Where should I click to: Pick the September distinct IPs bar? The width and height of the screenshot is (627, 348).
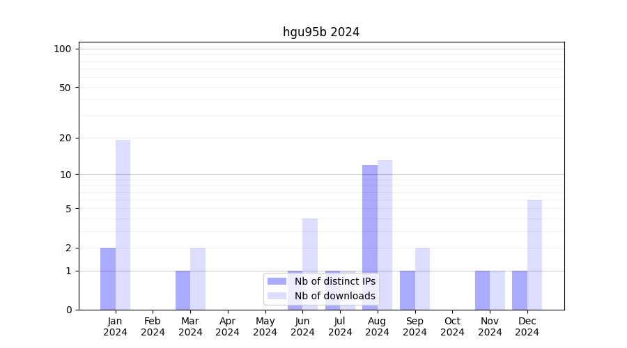click(408, 290)
